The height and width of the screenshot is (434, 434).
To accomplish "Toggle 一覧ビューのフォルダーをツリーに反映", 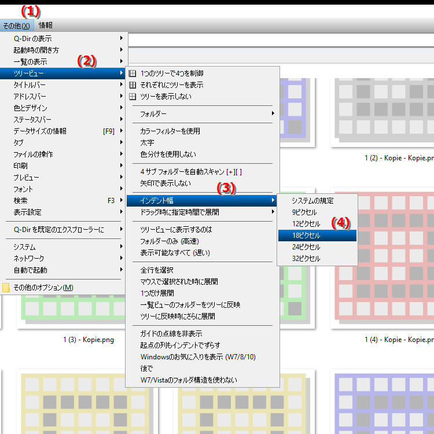I will click(x=203, y=305).
